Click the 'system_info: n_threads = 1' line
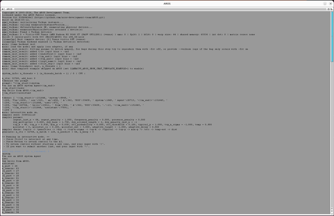The width and height of the screenshot is (334, 216). click(x=44, y=73)
